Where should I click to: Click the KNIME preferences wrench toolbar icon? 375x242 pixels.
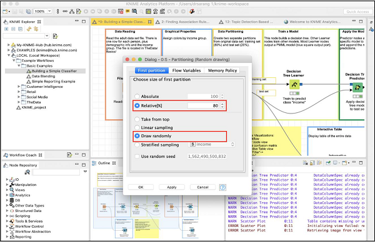click(x=192, y=11)
